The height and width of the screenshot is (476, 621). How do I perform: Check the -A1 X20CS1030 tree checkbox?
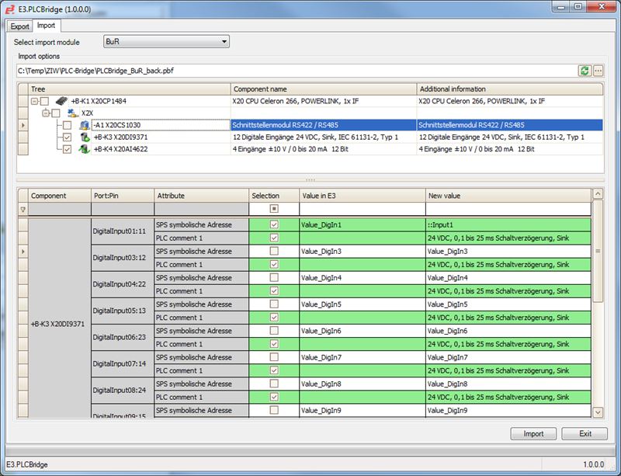[67, 125]
